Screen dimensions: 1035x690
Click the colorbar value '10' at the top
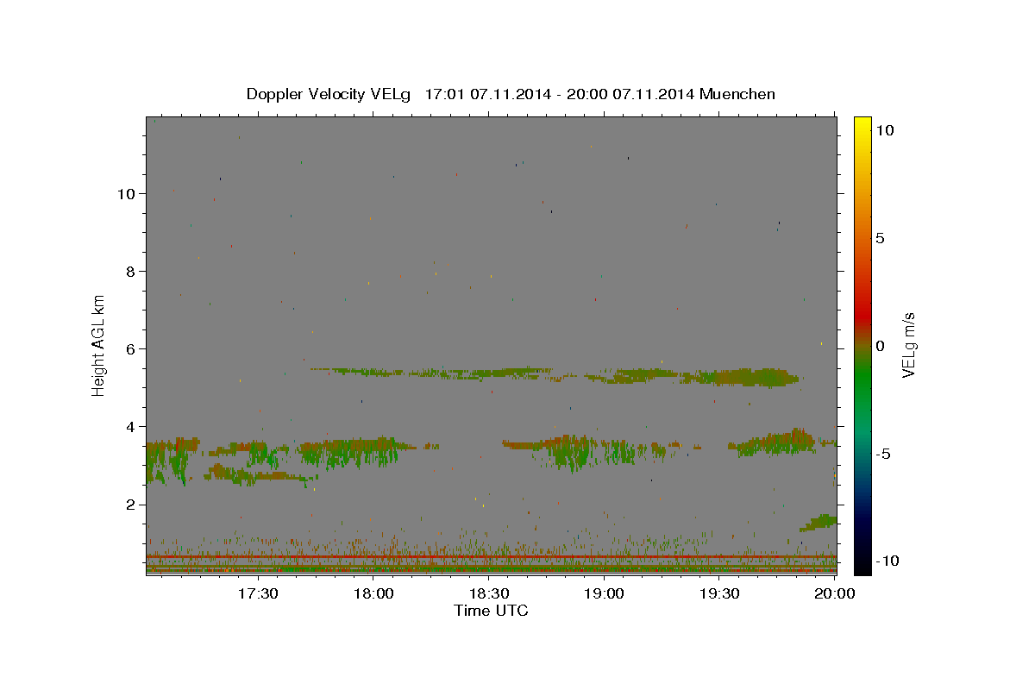[885, 130]
